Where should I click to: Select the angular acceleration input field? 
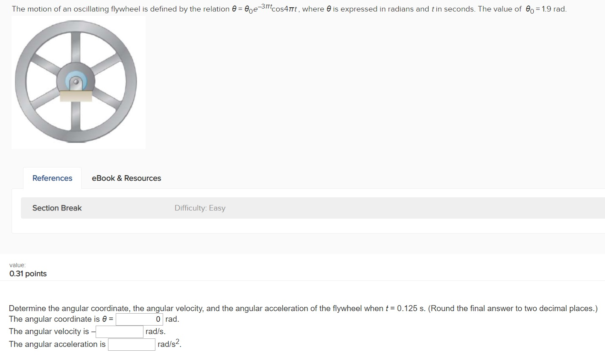pyautogui.click(x=130, y=344)
